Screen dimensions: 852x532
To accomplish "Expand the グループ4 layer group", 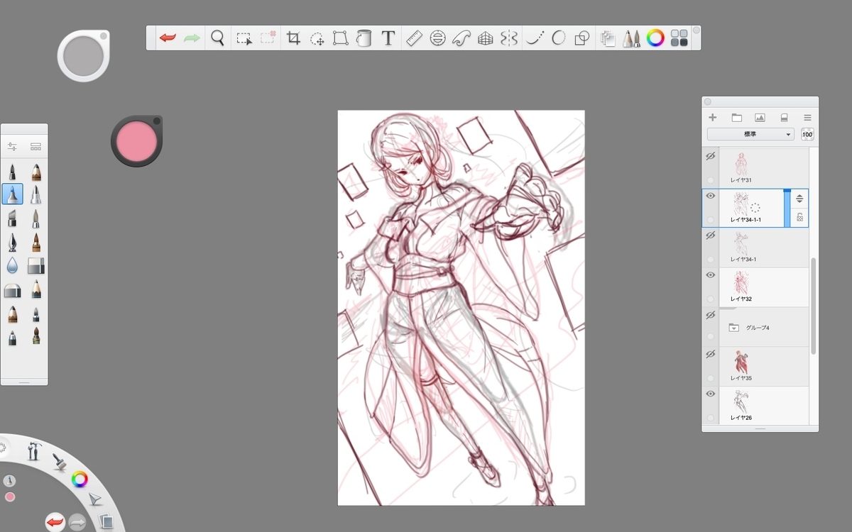I will pos(734,328).
